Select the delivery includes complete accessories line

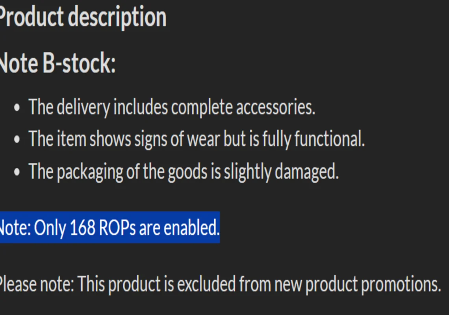pos(172,107)
